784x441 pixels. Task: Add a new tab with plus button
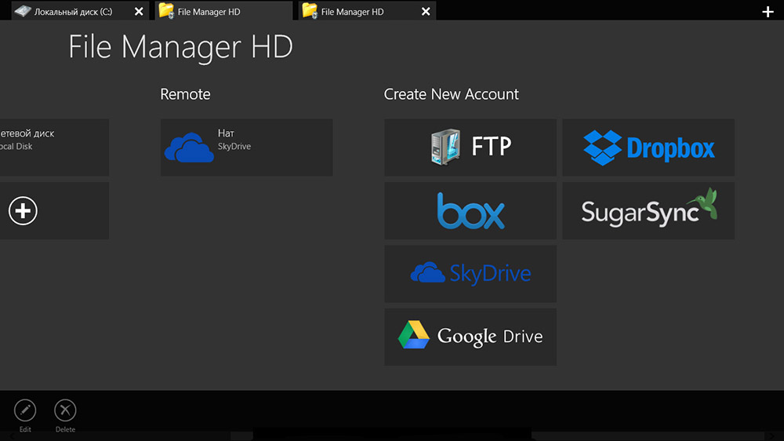coord(768,12)
